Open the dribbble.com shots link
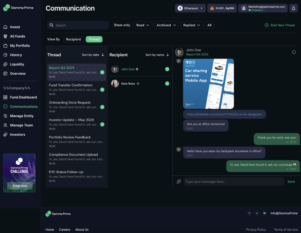Image resolution: width=301 pixels, height=233 pixels. coord(224,114)
